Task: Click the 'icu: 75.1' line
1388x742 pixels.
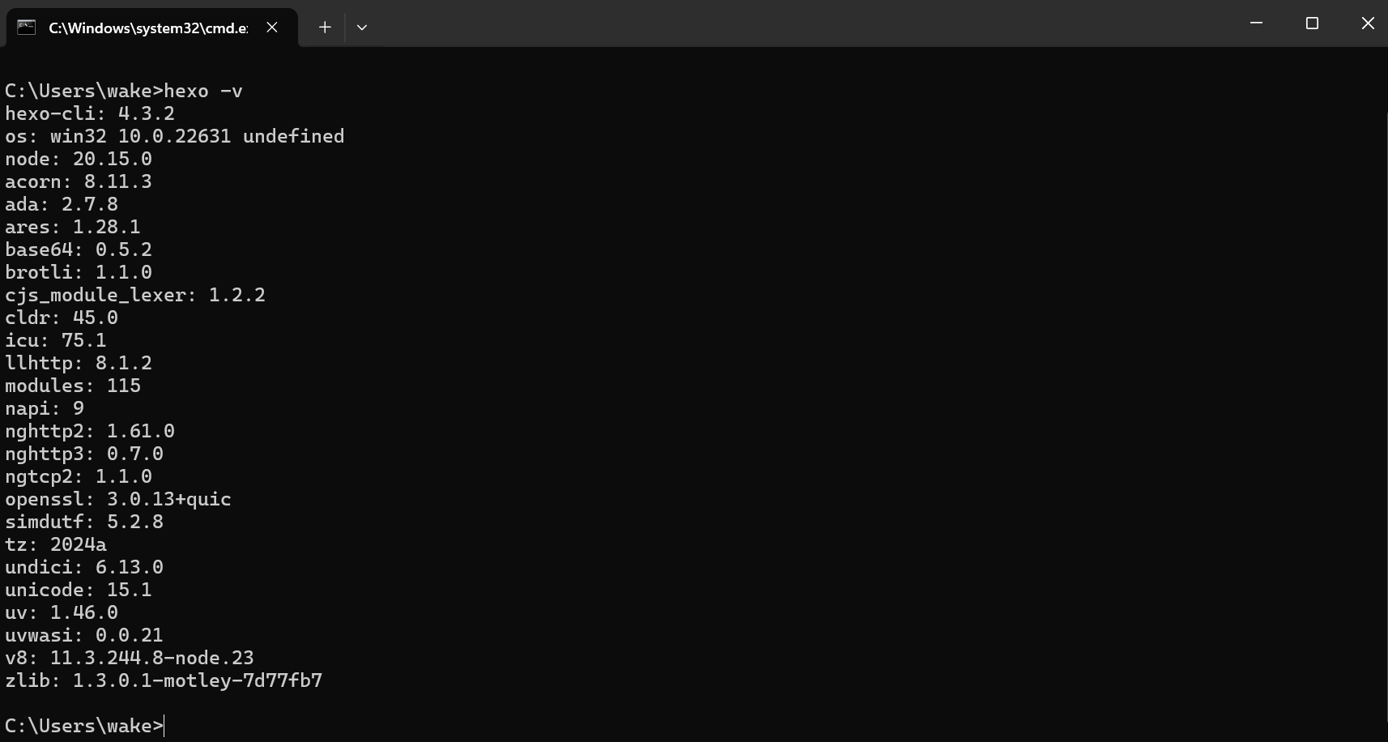Action: [56, 340]
